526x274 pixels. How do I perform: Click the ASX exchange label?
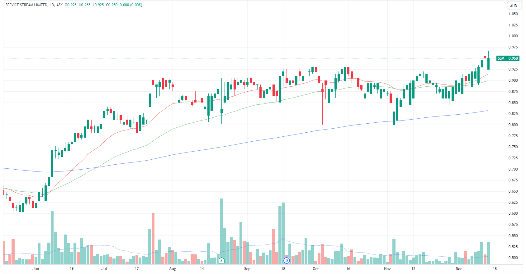click(59, 5)
